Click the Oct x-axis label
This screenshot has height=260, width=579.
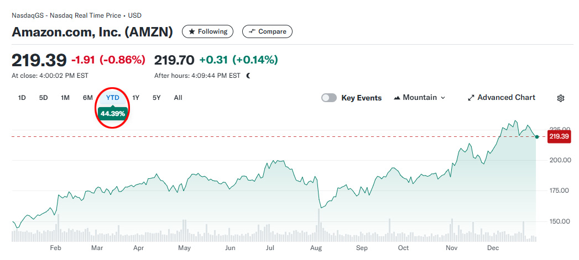pos(404,248)
